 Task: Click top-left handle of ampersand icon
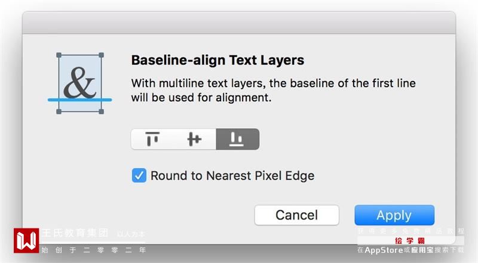point(59,55)
